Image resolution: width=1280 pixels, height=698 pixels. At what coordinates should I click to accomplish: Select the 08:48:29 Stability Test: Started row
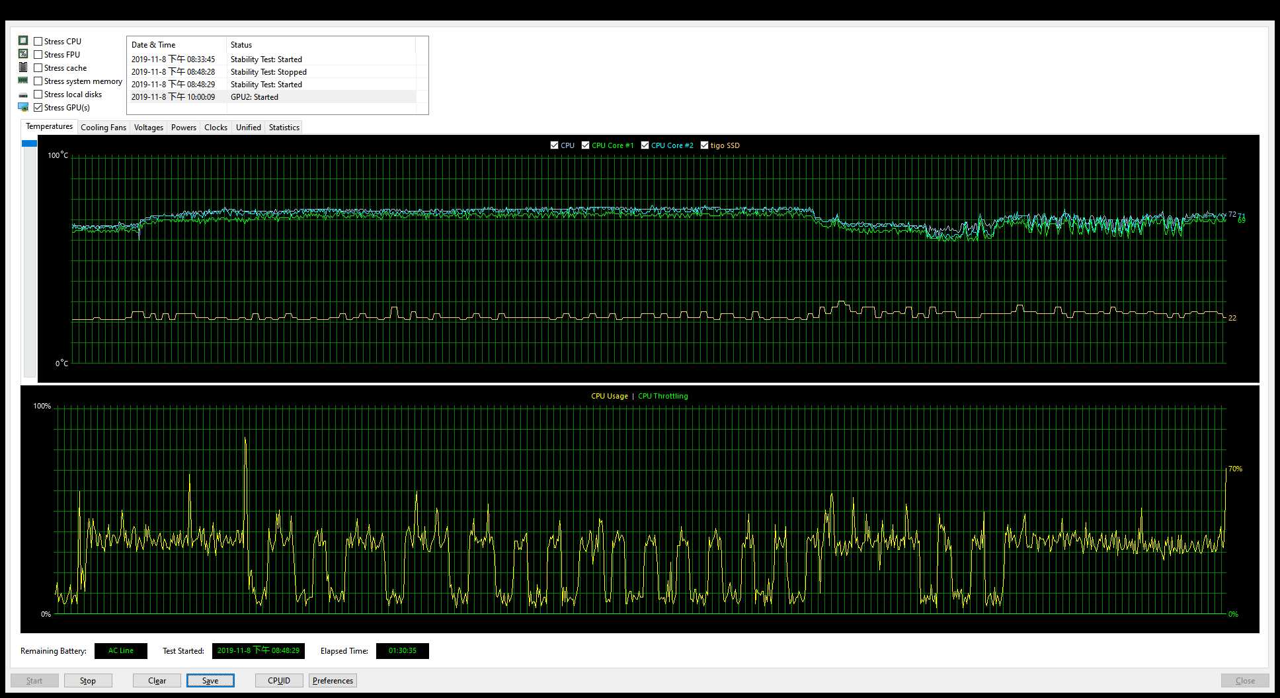pyautogui.click(x=272, y=84)
